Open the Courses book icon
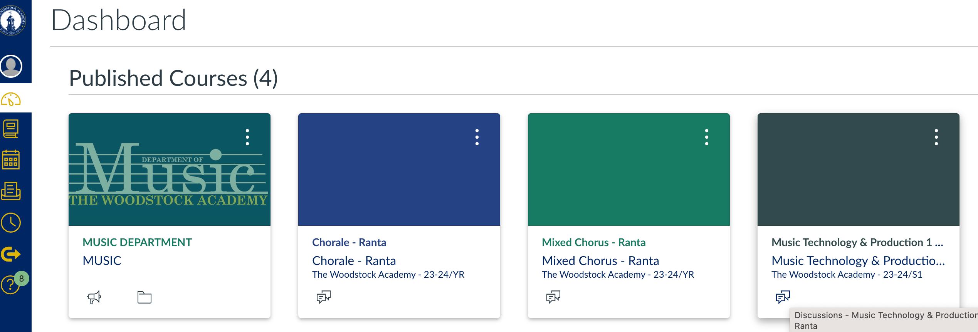Screen dimensions: 978x332 (x=11, y=129)
